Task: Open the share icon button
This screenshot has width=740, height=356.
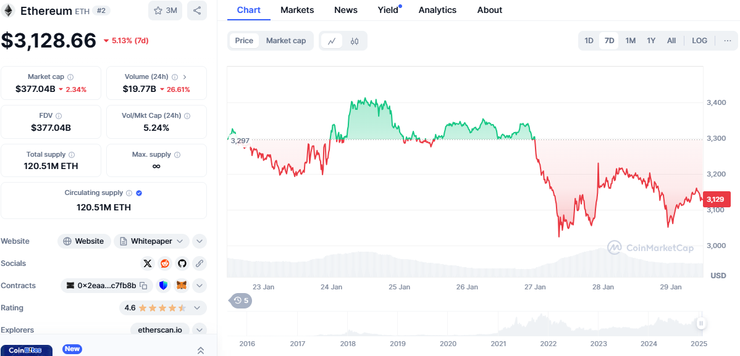Action: point(197,10)
